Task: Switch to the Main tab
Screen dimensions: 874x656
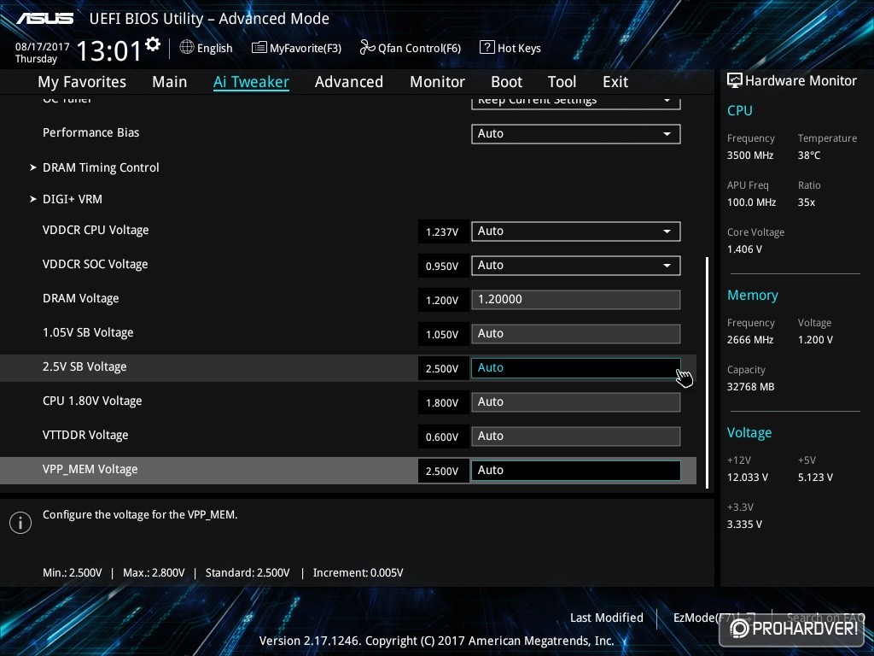Action: [170, 82]
